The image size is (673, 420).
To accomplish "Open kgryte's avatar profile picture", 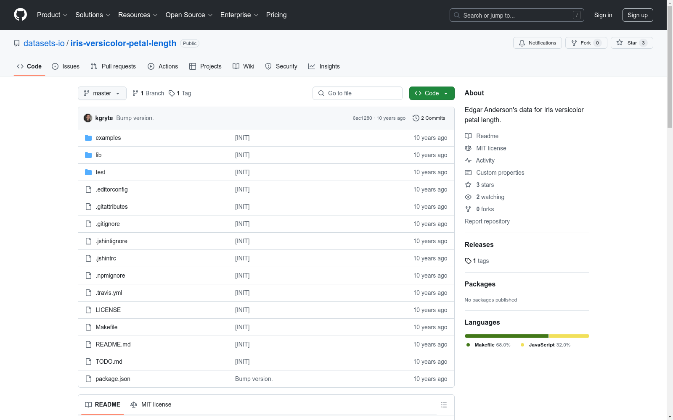I will coord(88,118).
